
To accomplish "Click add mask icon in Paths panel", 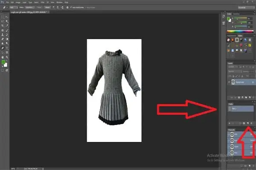I will [244, 123].
